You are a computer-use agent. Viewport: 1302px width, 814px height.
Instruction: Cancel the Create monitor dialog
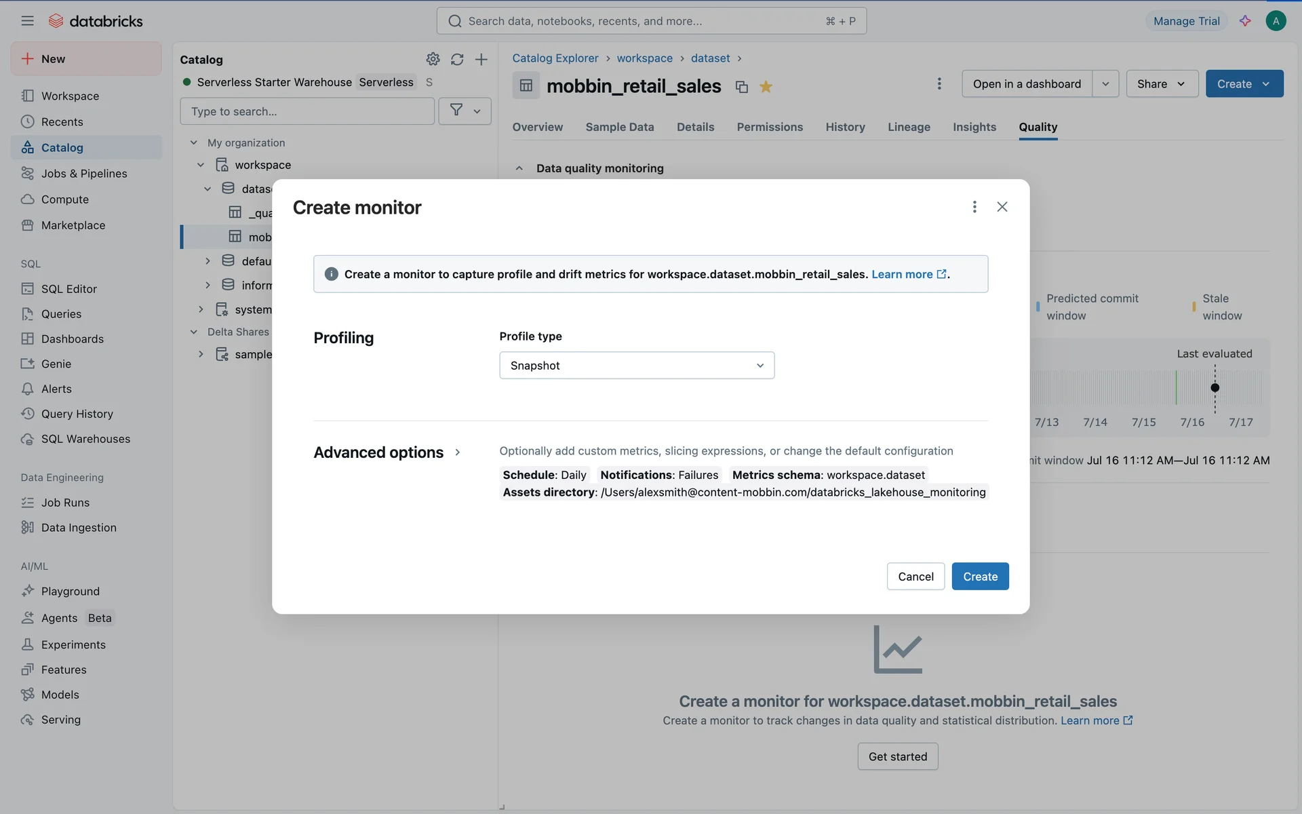pos(915,577)
